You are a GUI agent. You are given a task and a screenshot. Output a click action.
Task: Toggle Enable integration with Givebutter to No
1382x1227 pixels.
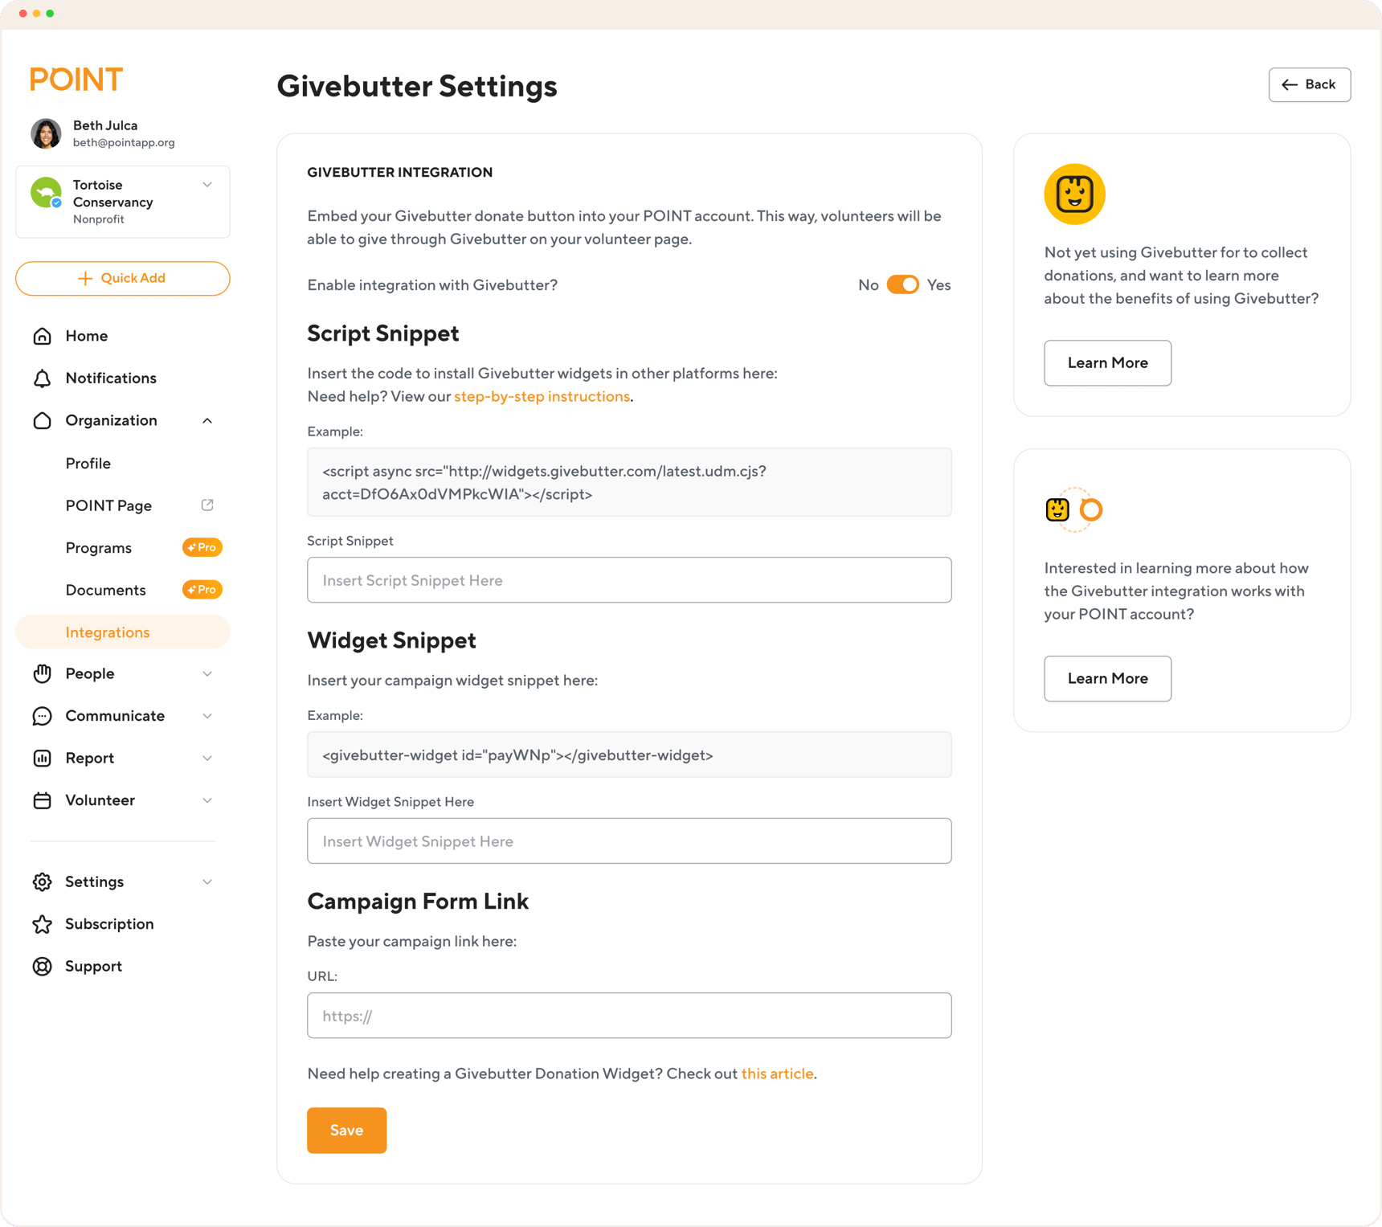tap(903, 284)
